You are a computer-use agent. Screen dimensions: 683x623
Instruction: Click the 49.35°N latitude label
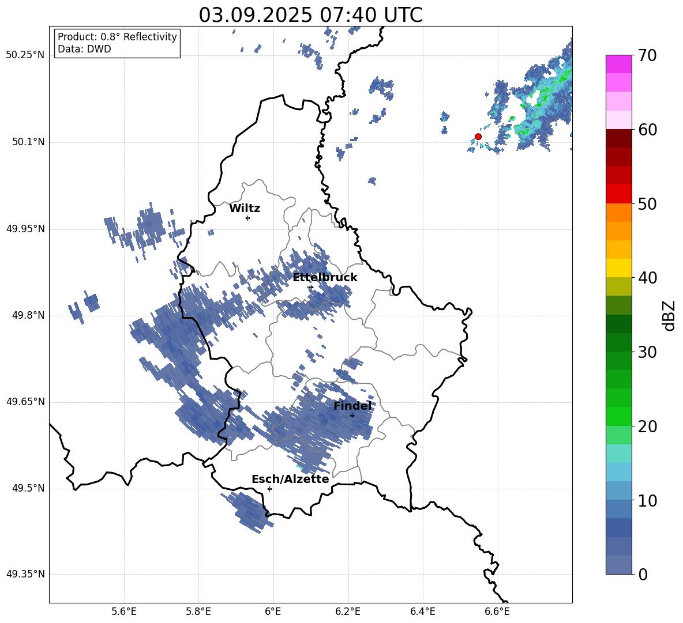click(25, 574)
